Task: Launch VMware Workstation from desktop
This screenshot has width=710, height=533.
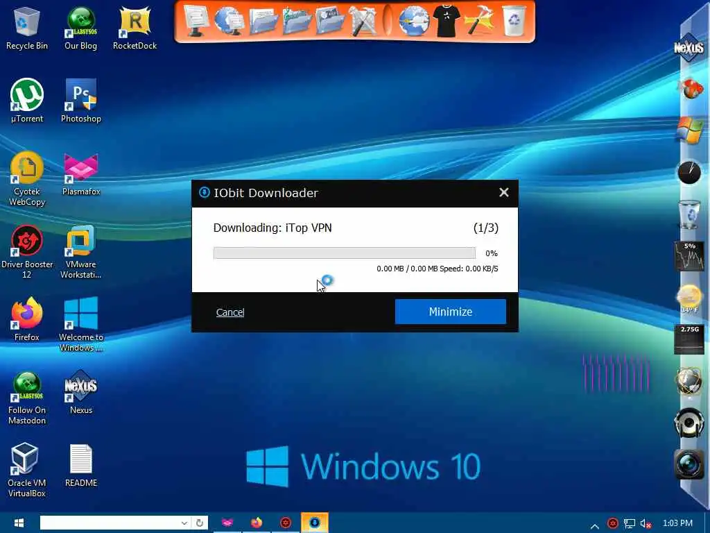Action: coord(80,251)
